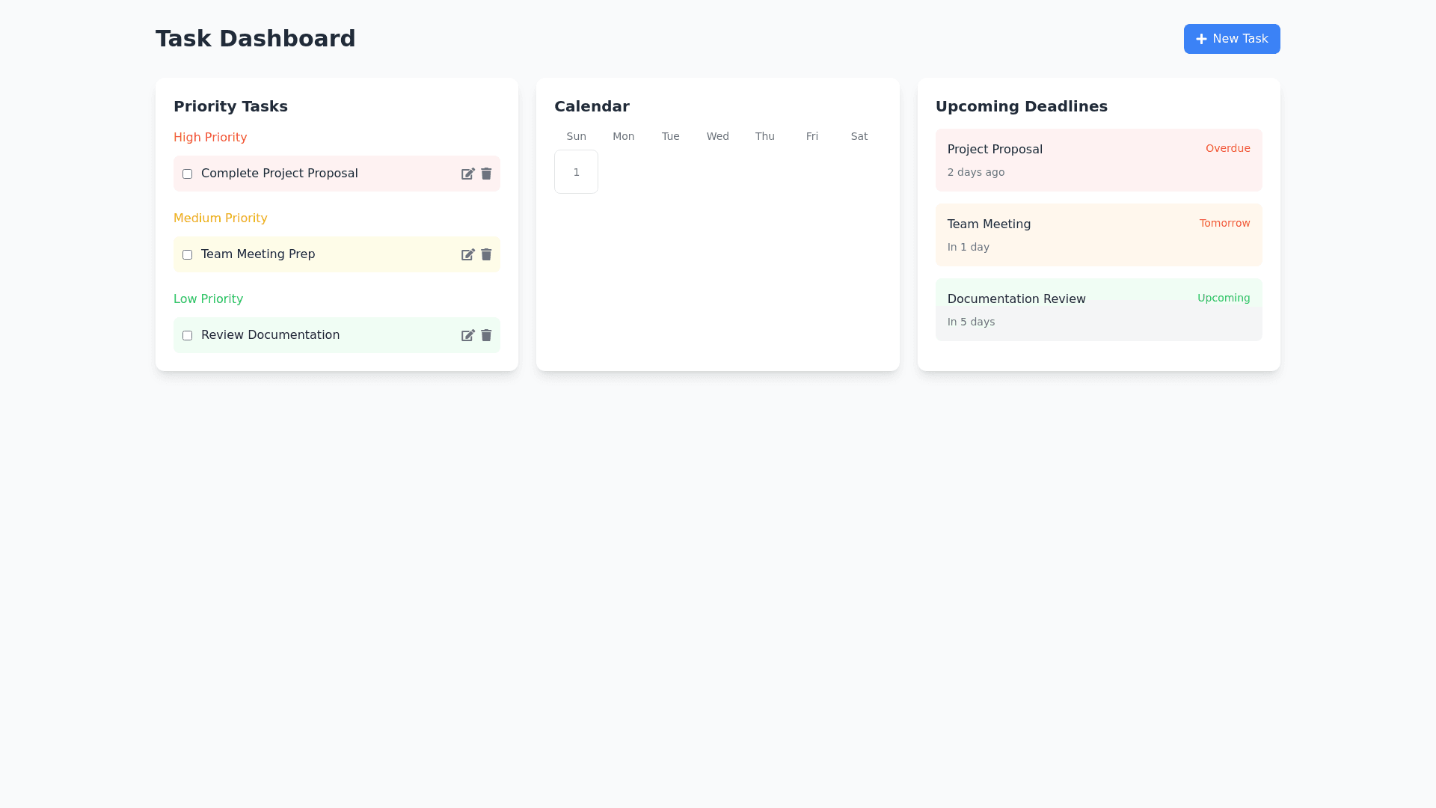Delete the Review Documentation task
This screenshot has width=1436, height=808.
(486, 335)
